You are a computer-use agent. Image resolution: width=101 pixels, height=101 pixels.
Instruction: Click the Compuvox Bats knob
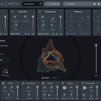pos(43,26)
